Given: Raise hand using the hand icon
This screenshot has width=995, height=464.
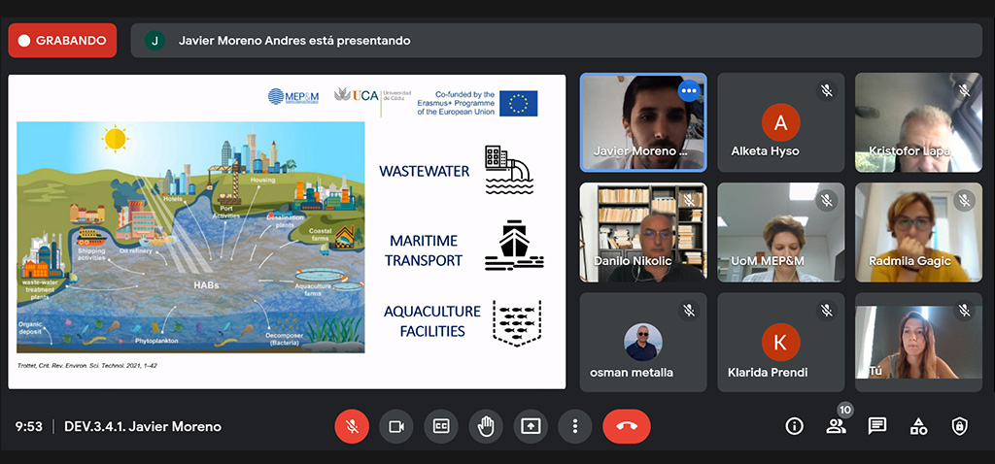Looking at the screenshot, I should (x=486, y=426).
